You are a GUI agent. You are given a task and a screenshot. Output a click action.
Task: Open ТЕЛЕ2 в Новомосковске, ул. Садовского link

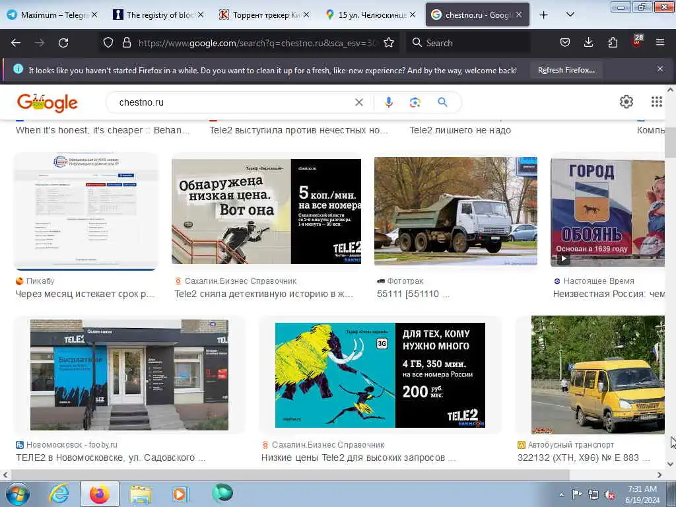(111, 458)
